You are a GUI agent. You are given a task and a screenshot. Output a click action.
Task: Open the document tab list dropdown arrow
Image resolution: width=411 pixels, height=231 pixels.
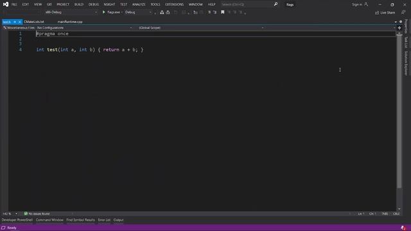pyautogui.click(x=396, y=22)
